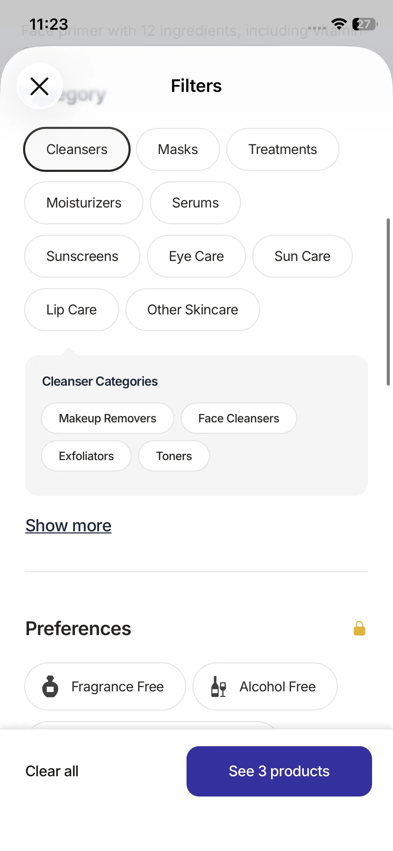Expand the Moisturizers category chip

[84, 203]
